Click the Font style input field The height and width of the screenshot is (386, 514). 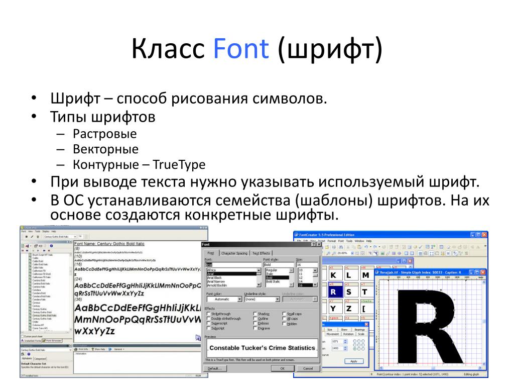279,264
